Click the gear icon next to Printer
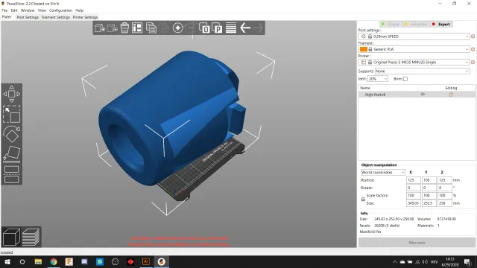Screen dimensions: 477x268 click(x=473, y=62)
